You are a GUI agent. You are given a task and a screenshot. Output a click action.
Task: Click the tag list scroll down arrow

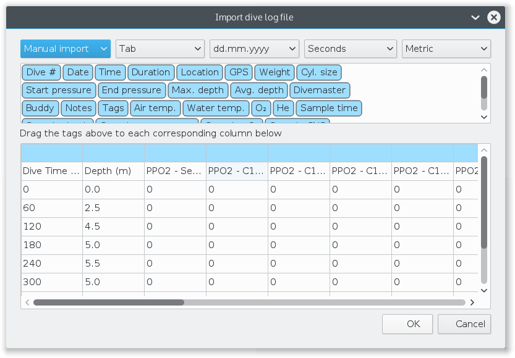coord(484,117)
